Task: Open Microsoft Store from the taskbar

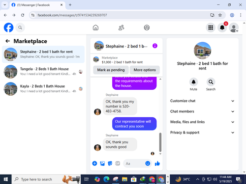Action: (x=133, y=179)
